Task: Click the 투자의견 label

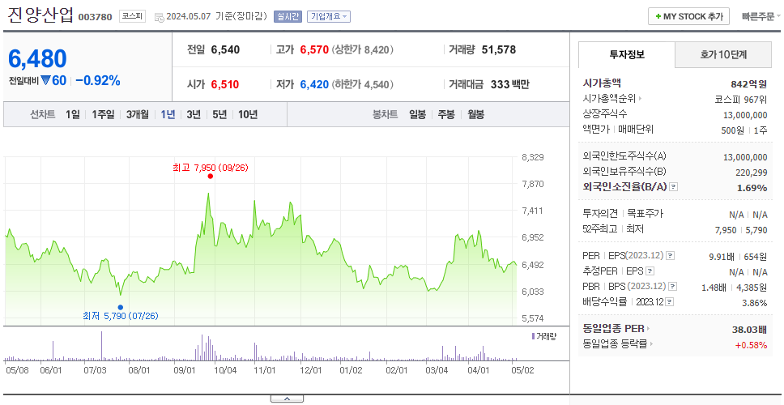Action: 600,214
